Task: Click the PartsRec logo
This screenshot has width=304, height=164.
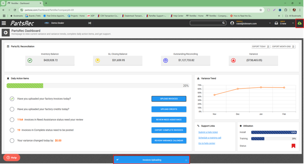Action: [22, 23]
